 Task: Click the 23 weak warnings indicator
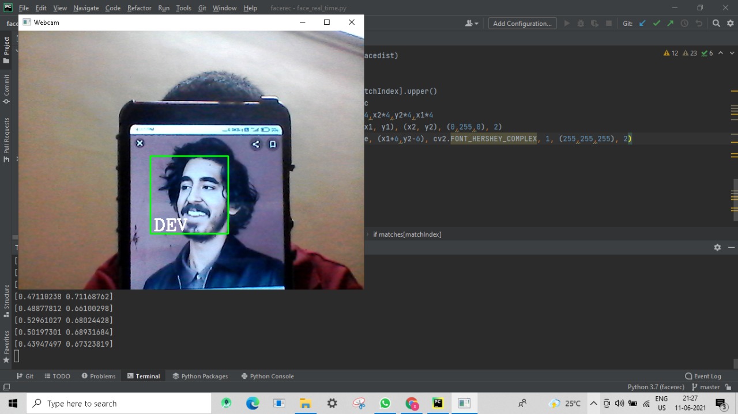point(690,53)
